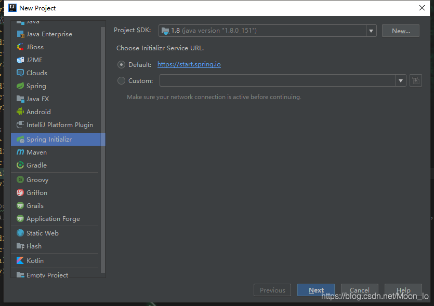Click the Java Enterprise icon
Viewport: 434px width, 306px height.
20,34
